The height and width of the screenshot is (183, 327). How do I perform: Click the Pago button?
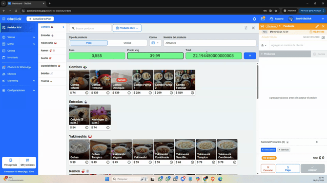pyautogui.click(x=288, y=168)
